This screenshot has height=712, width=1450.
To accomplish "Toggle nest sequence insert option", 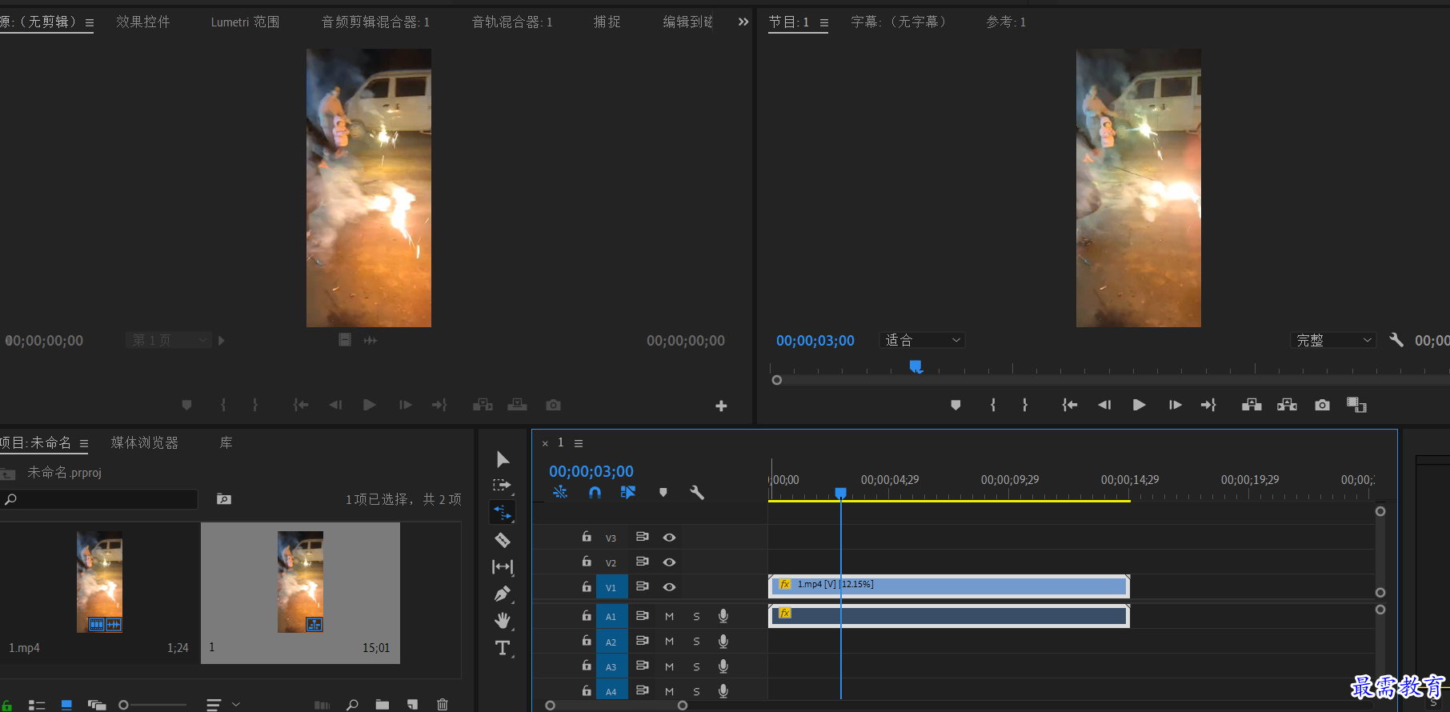I will pos(560,493).
